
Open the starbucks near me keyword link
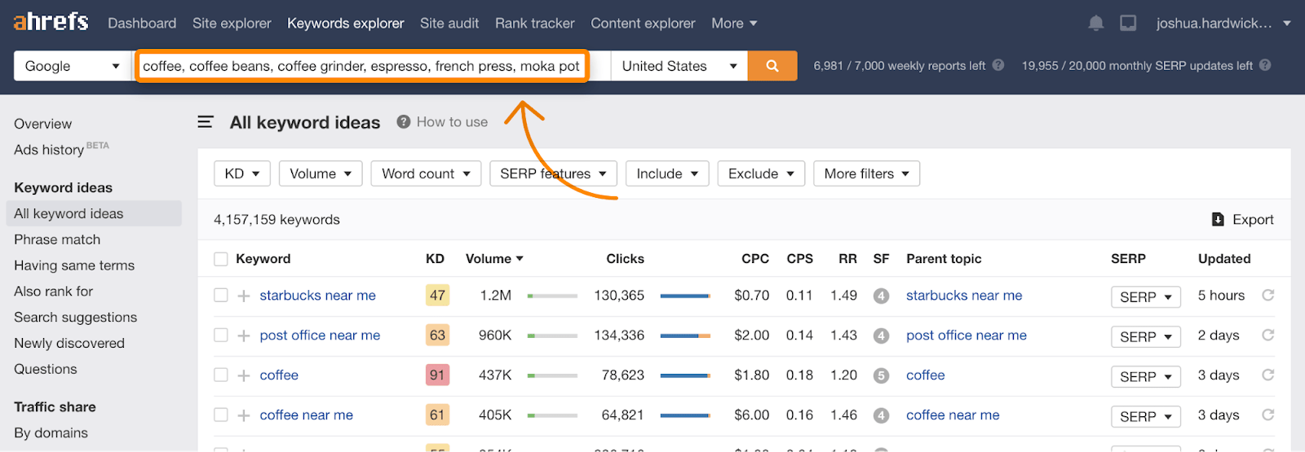[317, 296]
